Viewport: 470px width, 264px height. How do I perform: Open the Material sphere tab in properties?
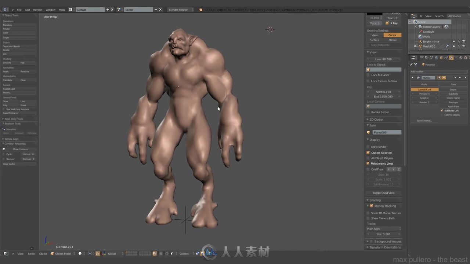461,58
